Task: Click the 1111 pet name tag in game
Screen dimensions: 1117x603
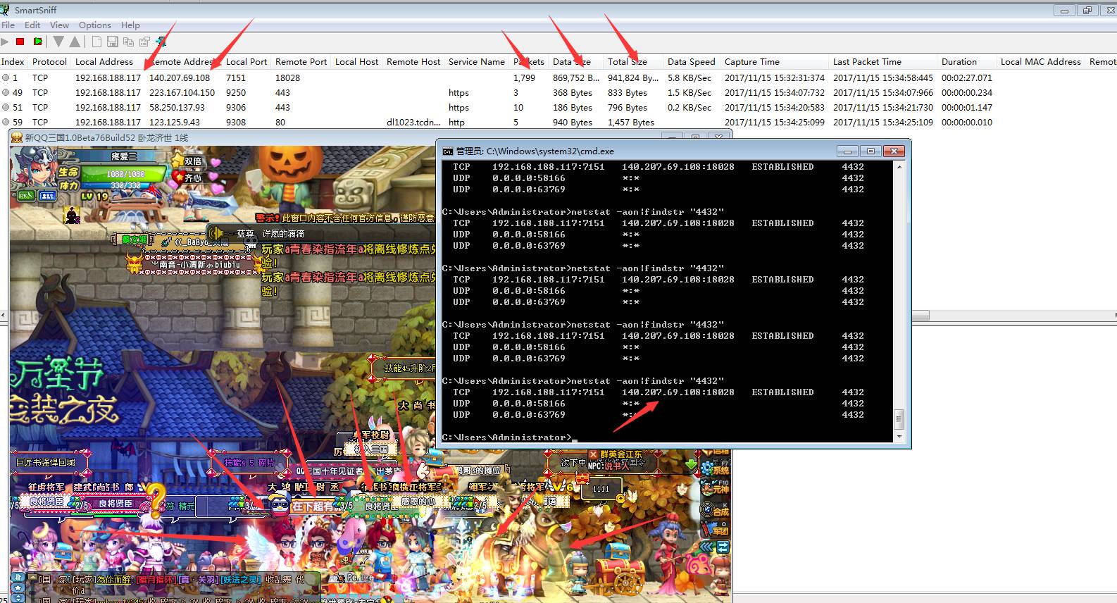Action: pos(601,488)
